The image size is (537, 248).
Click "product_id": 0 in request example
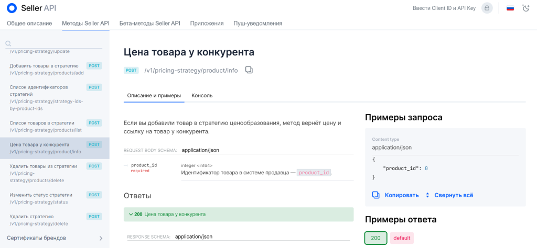[x=405, y=168]
